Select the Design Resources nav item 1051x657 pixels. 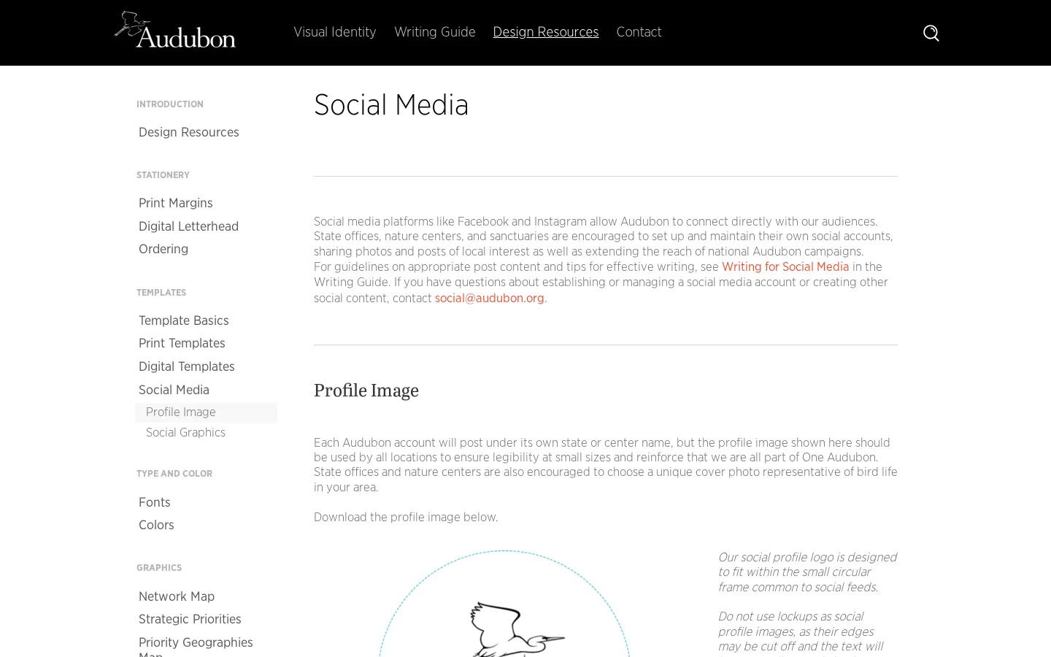546,32
